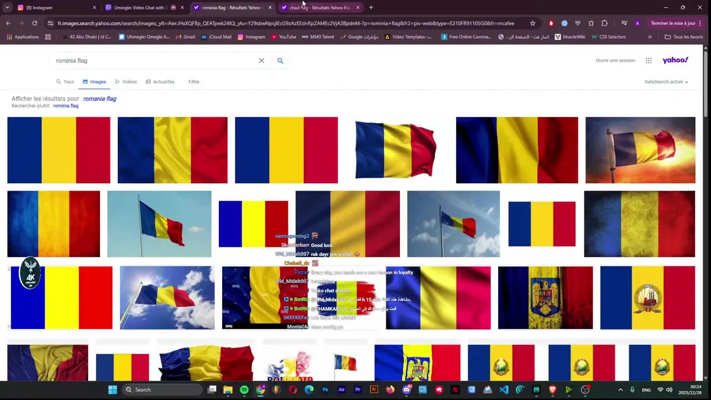
Task: Open the Applications bookmark shortcut
Action: [x=23, y=37]
